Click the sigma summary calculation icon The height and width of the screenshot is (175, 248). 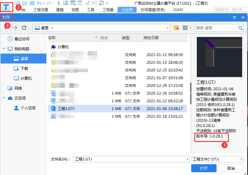point(59,3)
